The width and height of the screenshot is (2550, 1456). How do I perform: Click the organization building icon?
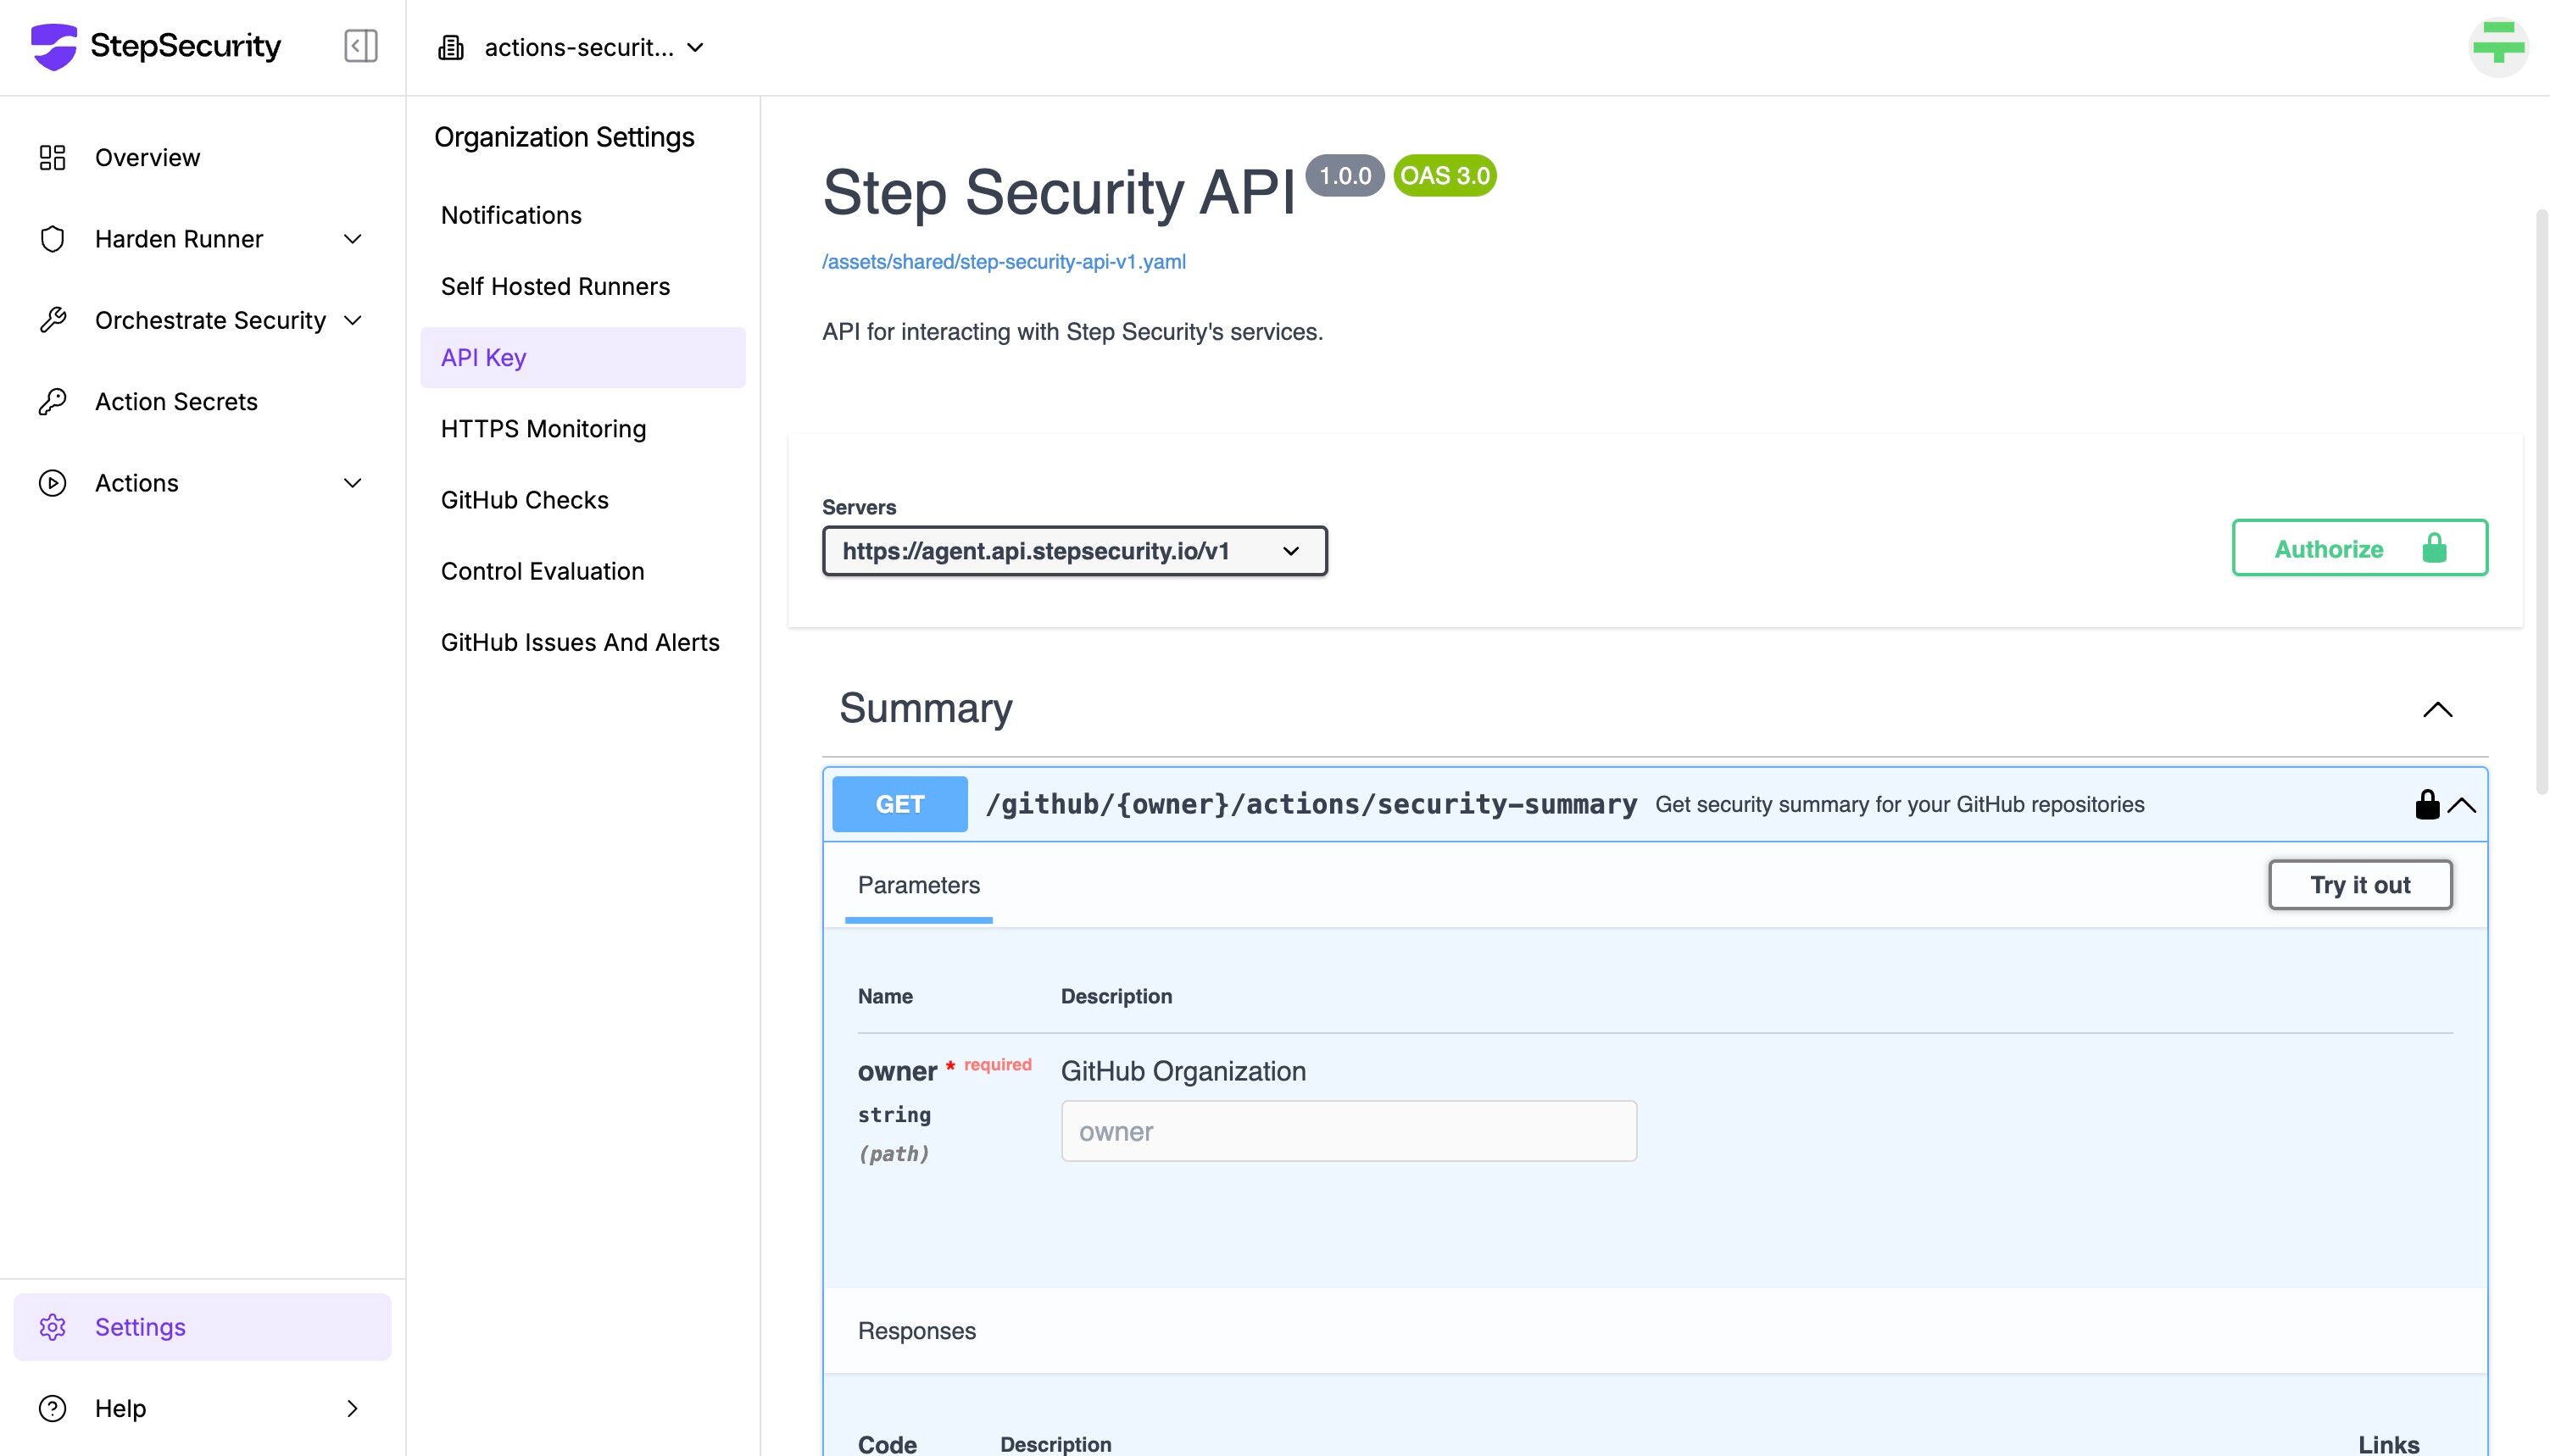click(451, 48)
